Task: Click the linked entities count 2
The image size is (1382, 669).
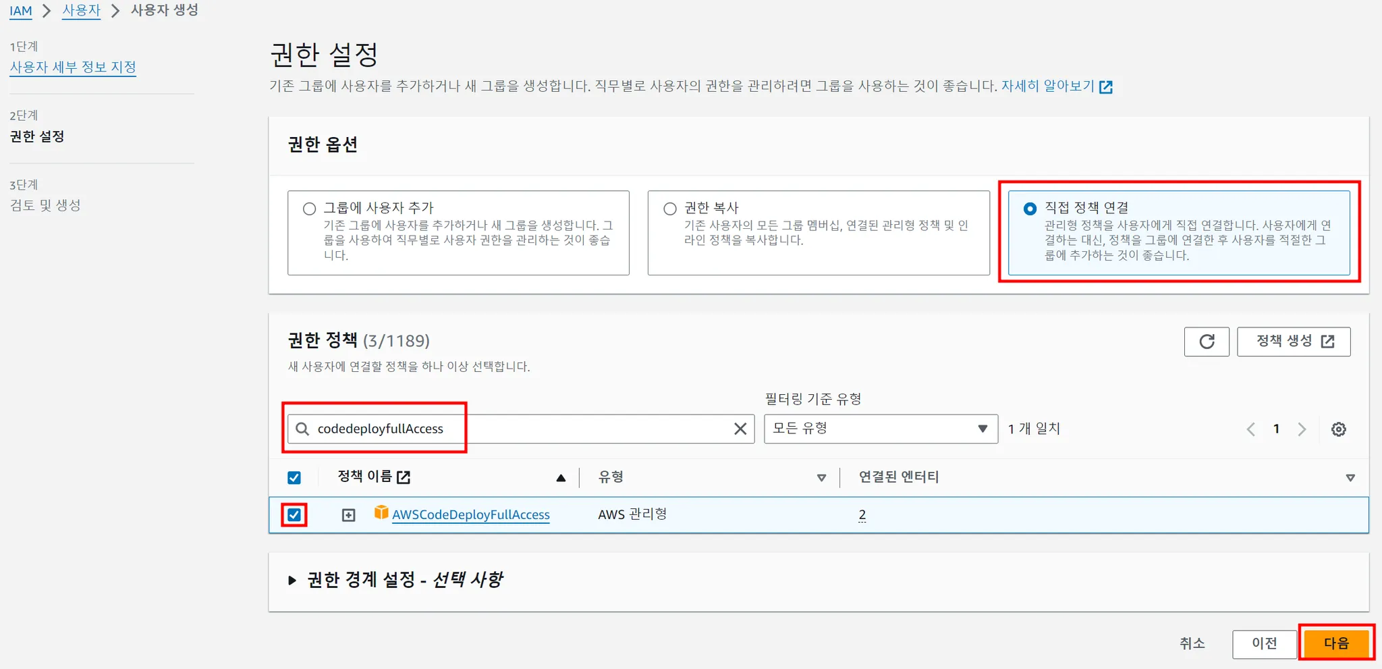Action: [862, 515]
